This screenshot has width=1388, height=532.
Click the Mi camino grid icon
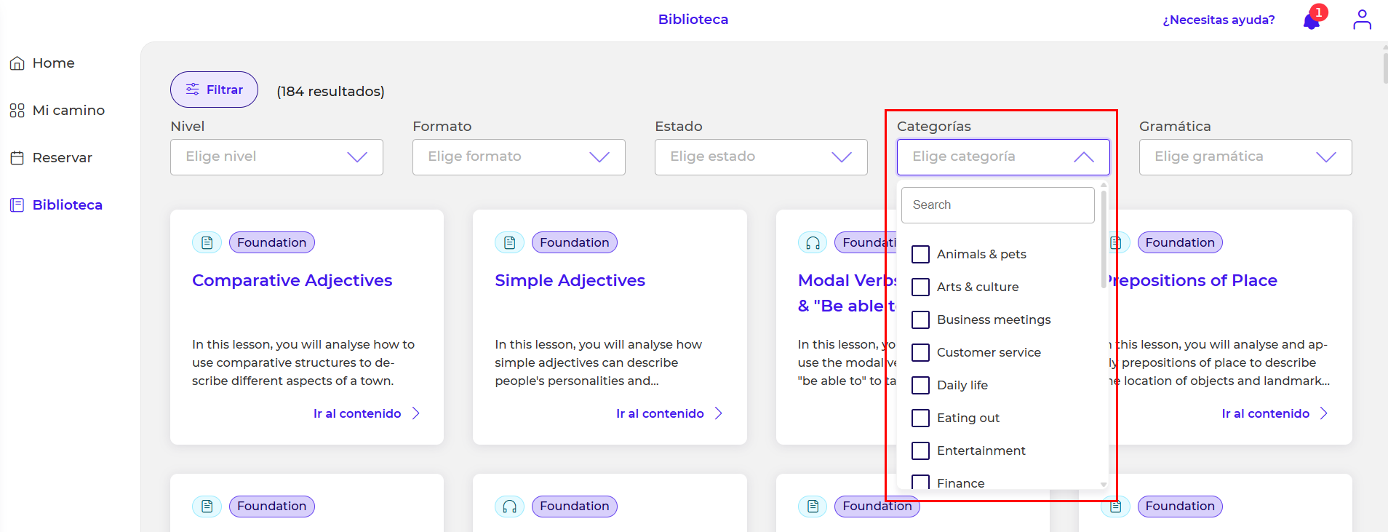[17, 111]
